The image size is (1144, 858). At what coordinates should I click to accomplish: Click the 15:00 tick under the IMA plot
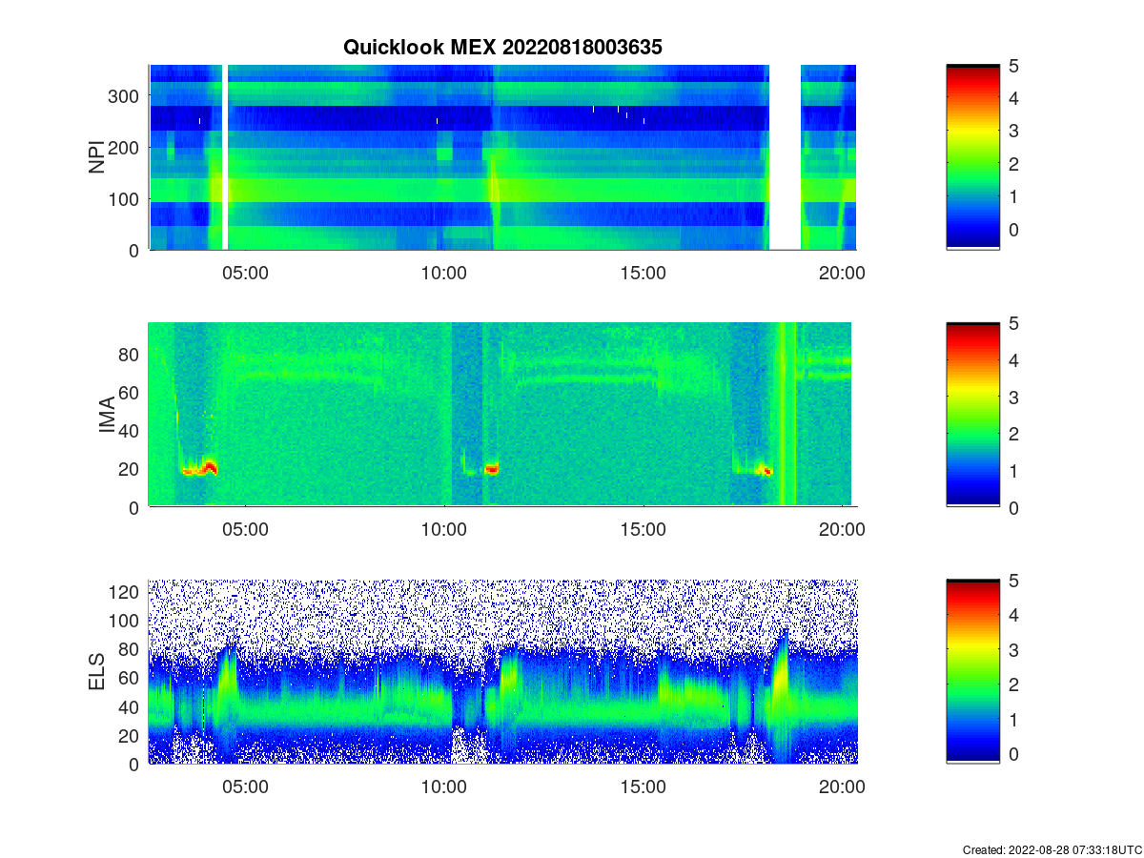tap(643, 530)
